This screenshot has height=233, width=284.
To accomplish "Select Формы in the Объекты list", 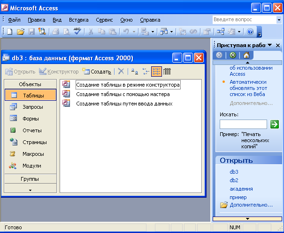I will [x=31, y=119].
